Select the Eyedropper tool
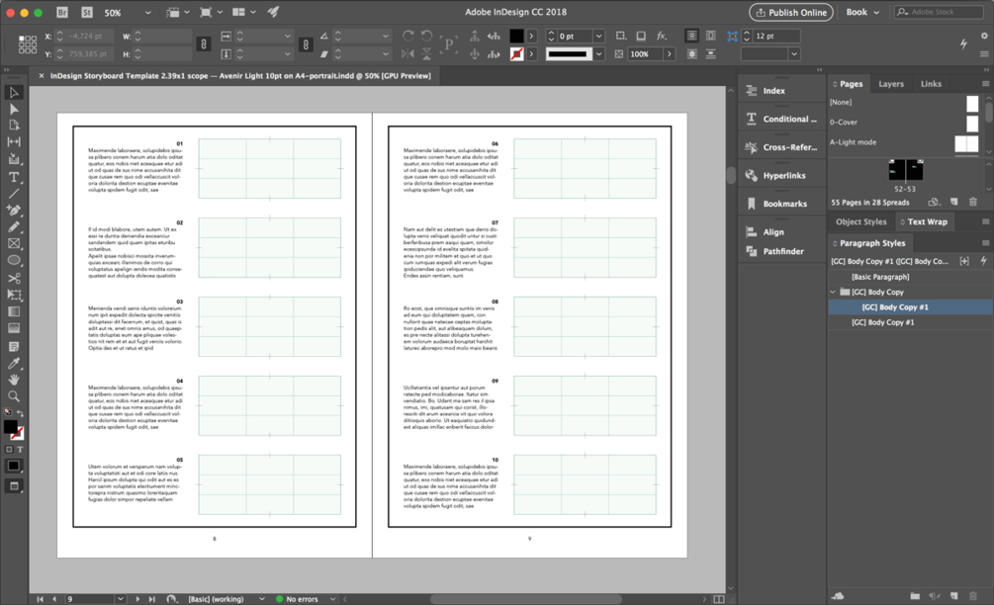Screen dimensions: 994x605 [x=13, y=363]
